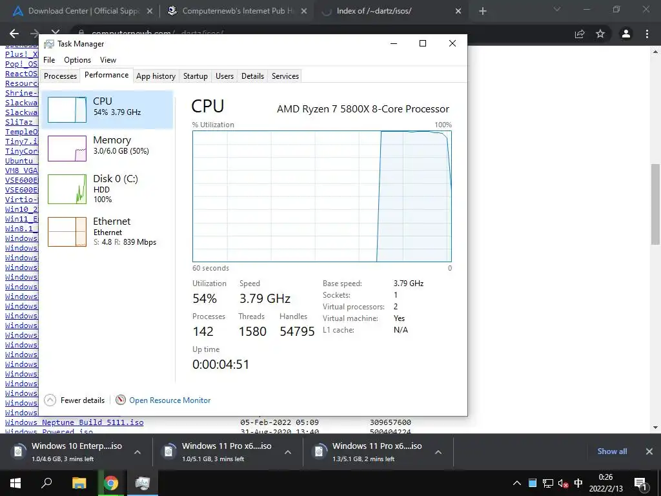Close the Download Center browser tab

(149, 12)
